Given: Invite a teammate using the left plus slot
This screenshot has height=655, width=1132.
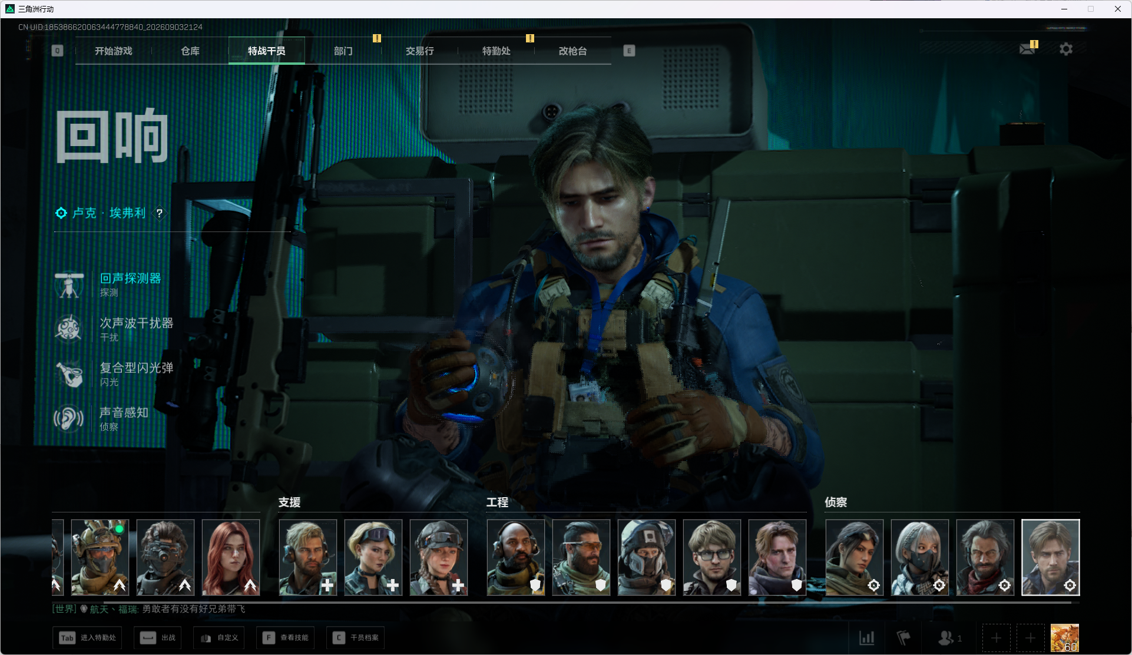Looking at the screenshot, I should pos(997,638).
